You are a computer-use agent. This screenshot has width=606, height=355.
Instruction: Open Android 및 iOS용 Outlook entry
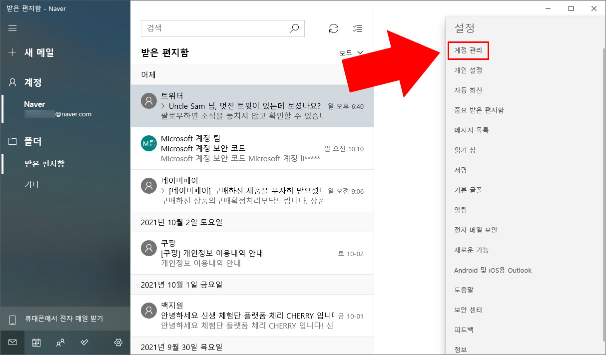pyautogui.click(x=493, y=270)
